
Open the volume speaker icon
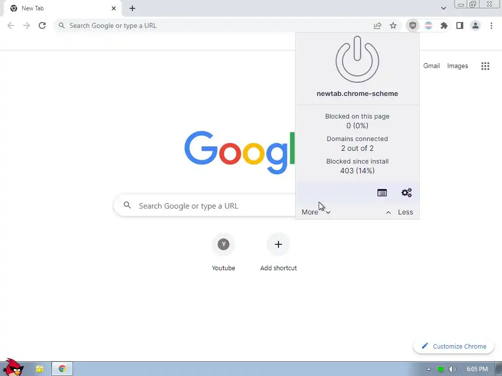pyautogui.click(x=452, y=369)
